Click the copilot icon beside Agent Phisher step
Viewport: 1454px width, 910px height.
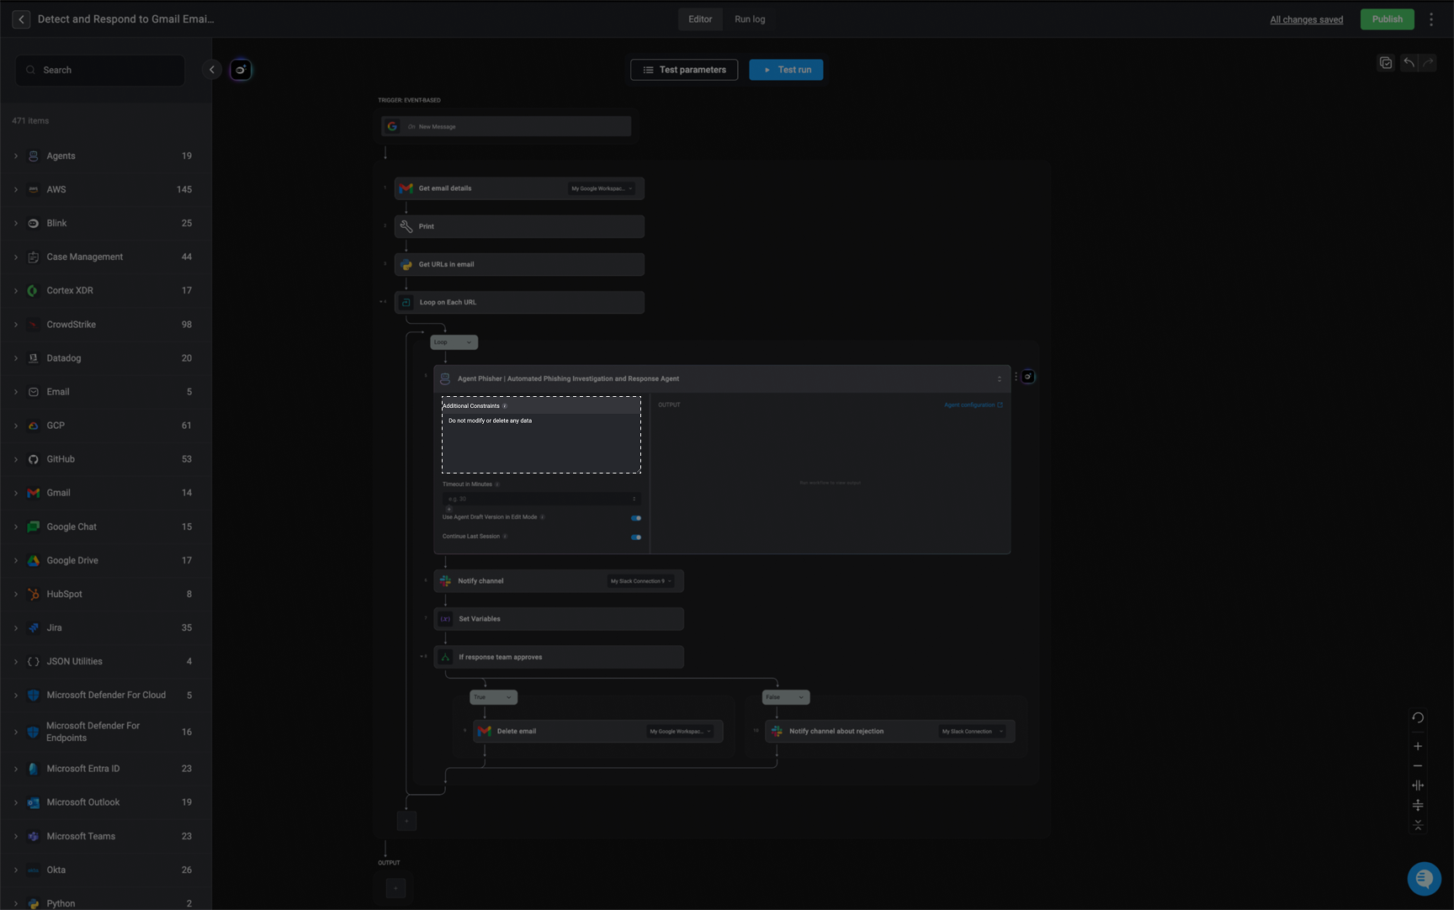tap(1028, 377)
